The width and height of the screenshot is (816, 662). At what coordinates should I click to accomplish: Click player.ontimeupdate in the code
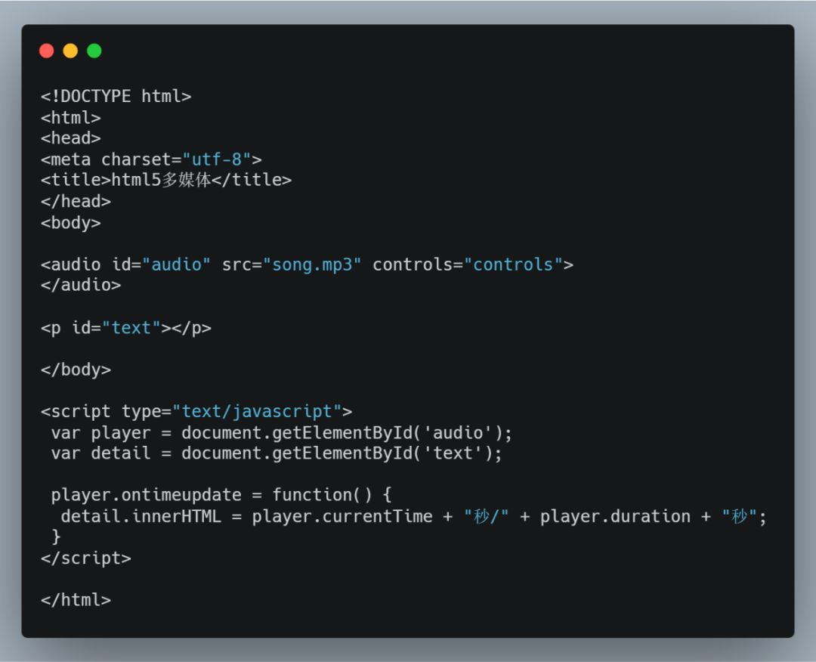click(x=146, y=496)
